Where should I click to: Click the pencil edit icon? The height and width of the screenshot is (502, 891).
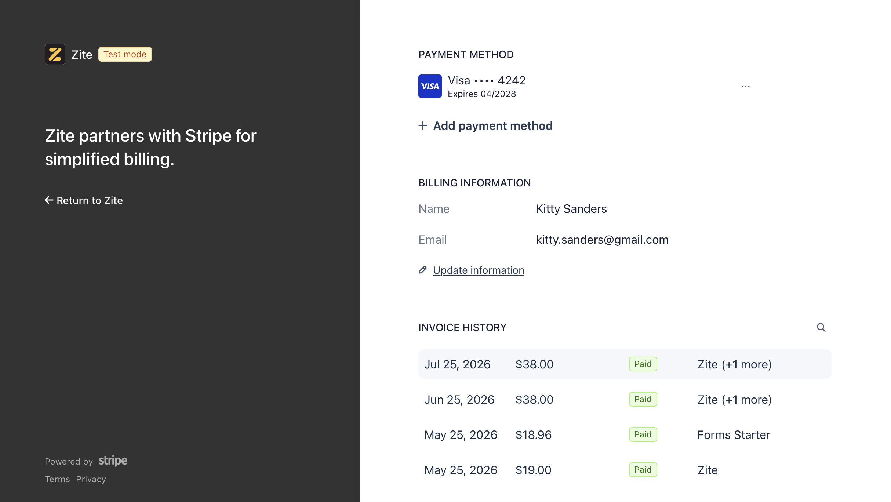[x=423, y=270]
